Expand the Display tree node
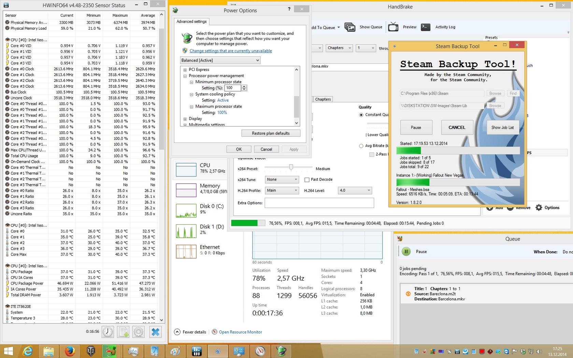The height and width of the screenshot is (358, 573). click(x=185, y=119)
